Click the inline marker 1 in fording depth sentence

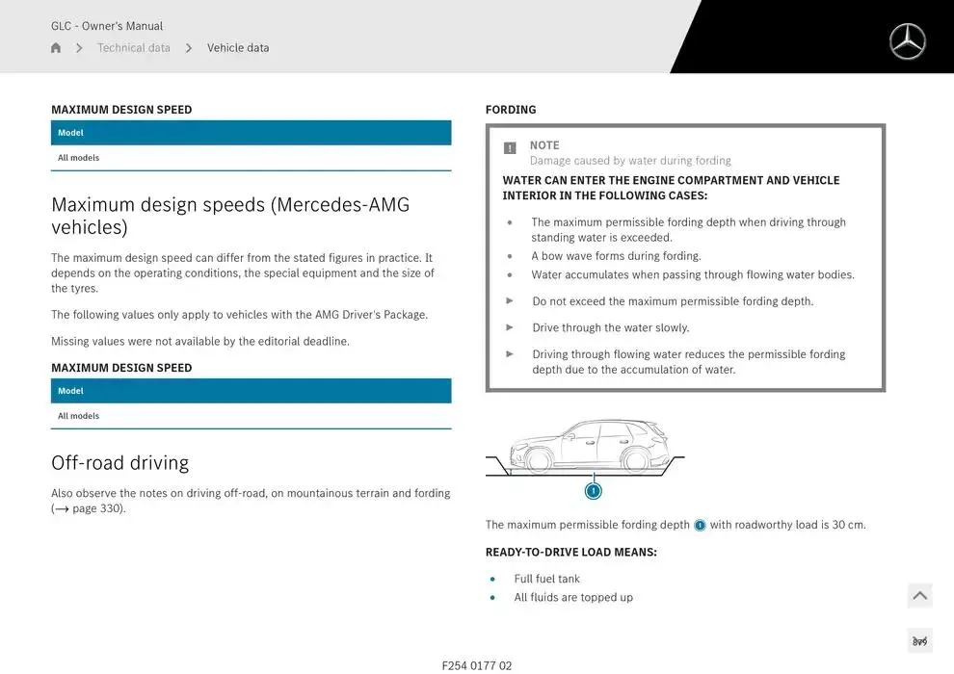tap(700, 526)
